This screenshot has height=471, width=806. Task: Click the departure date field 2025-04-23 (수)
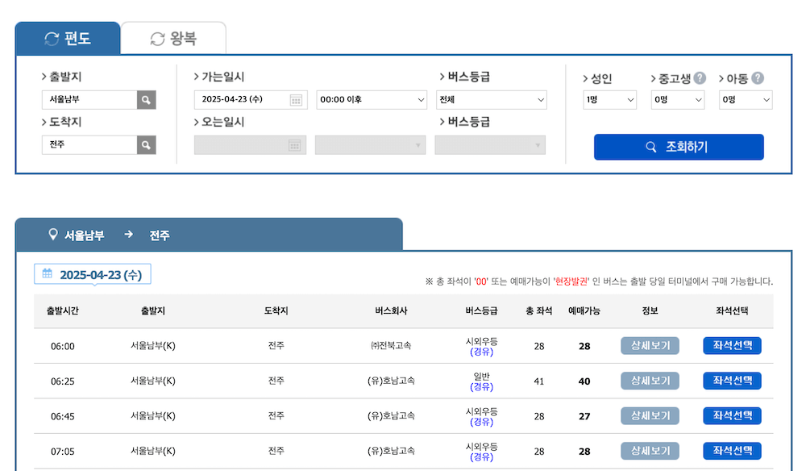coord(251,100)
